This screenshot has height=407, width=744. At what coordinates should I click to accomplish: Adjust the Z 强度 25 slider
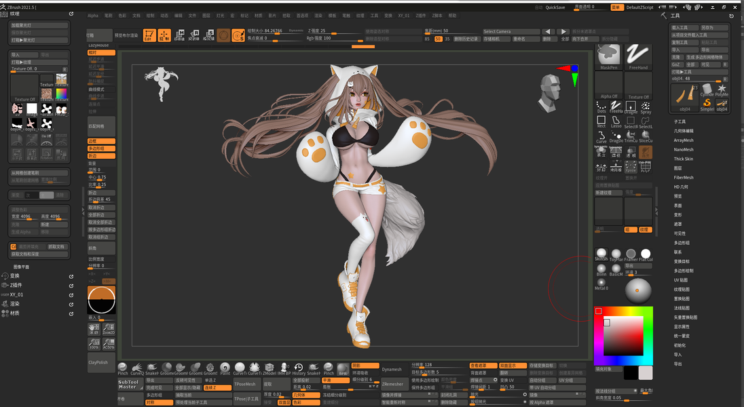pos(334,31)
